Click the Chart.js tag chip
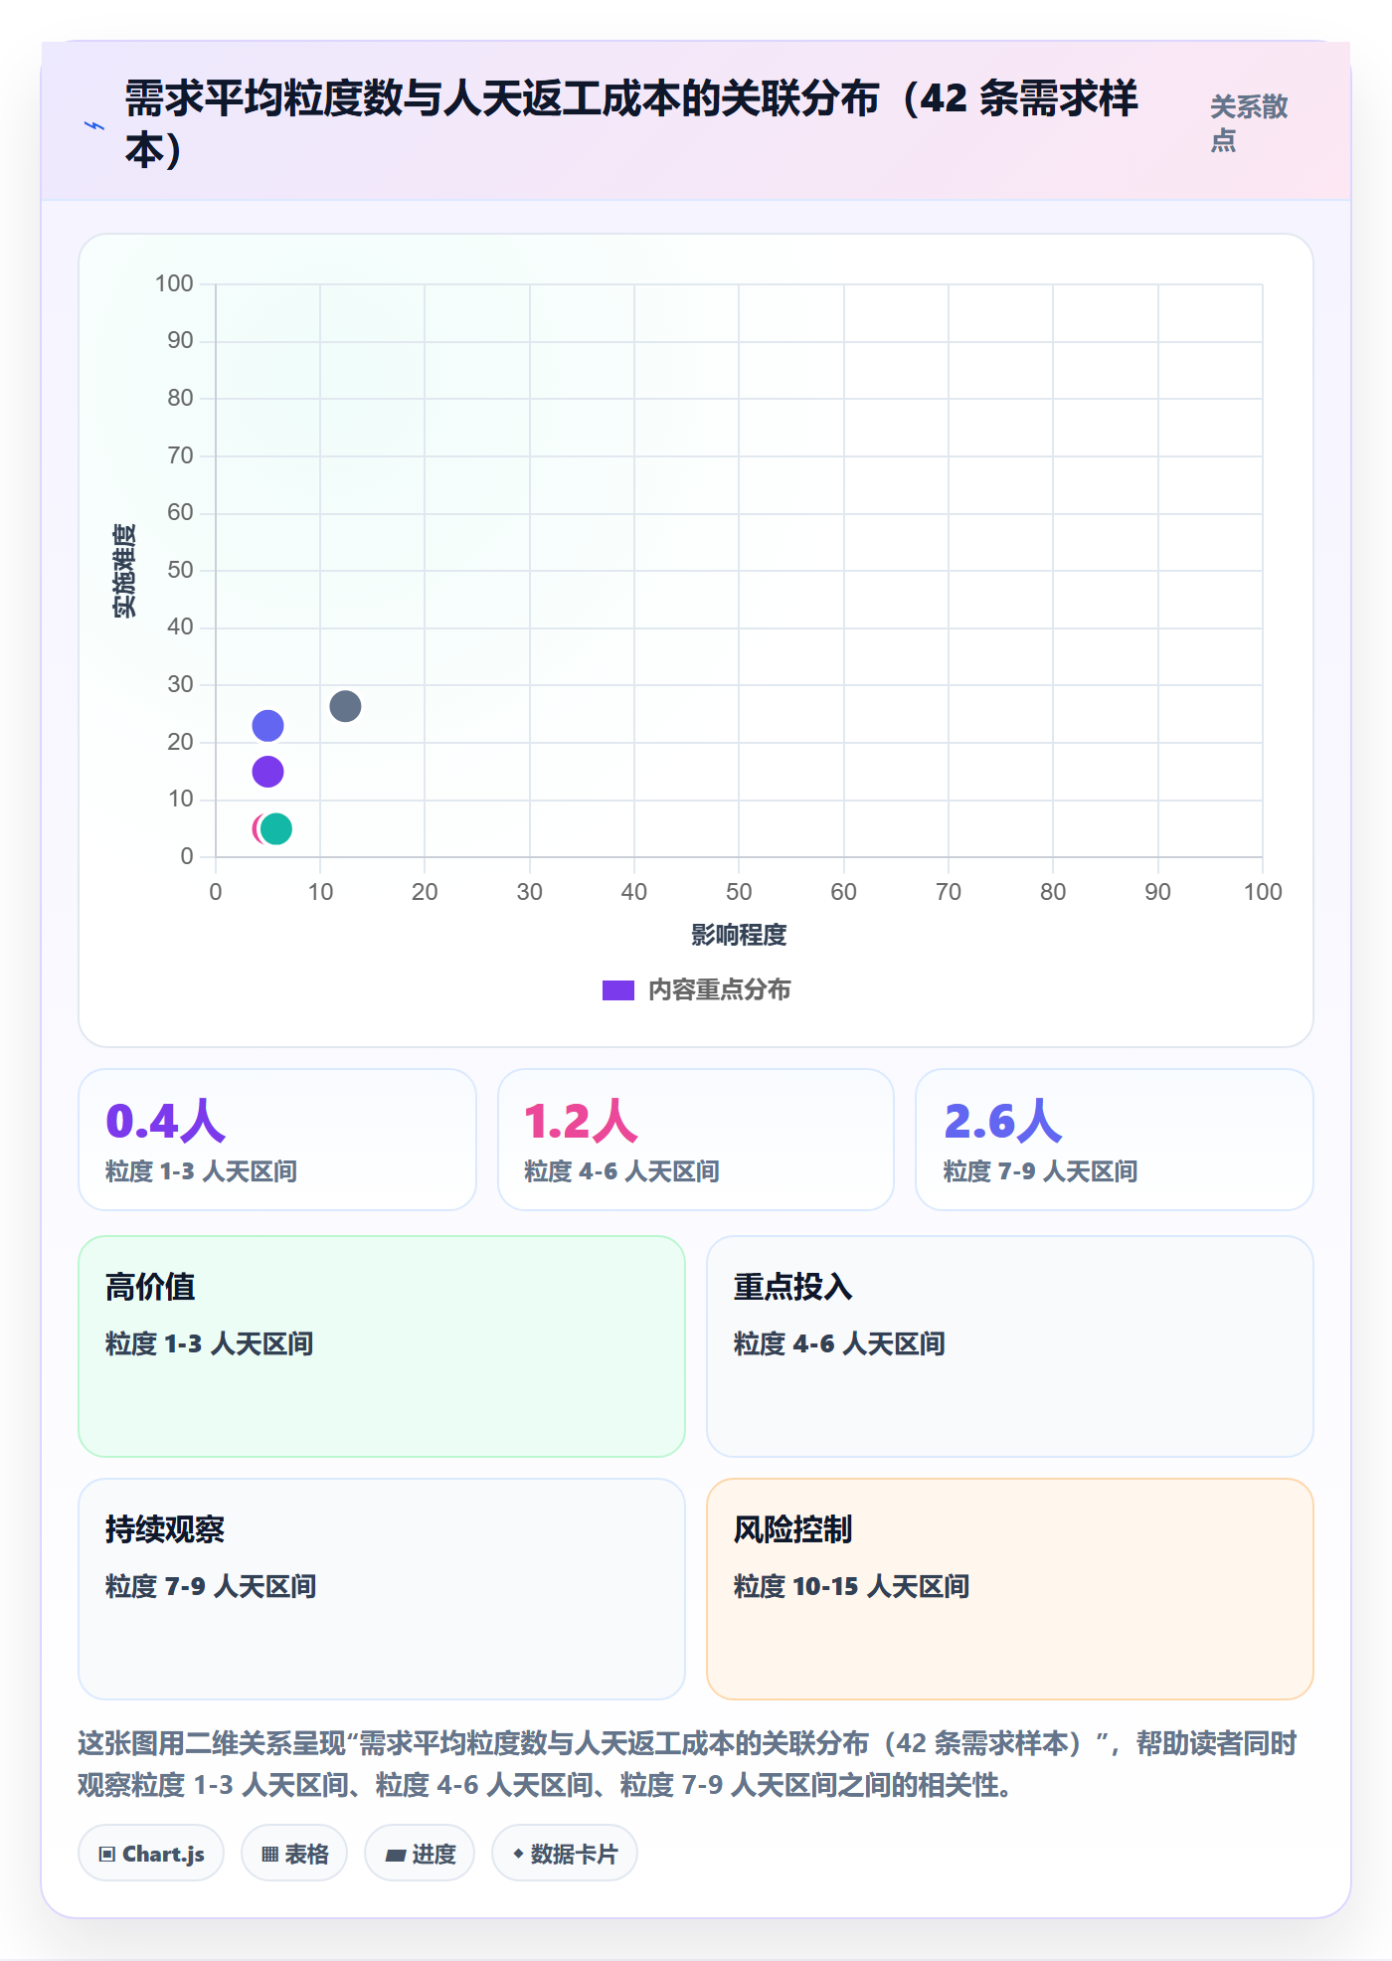 click(x=151, y=1854)
